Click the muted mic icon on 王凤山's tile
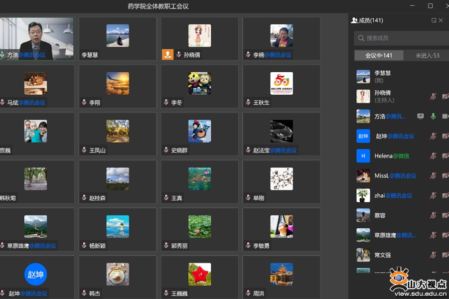 click(x=84, y=150)
